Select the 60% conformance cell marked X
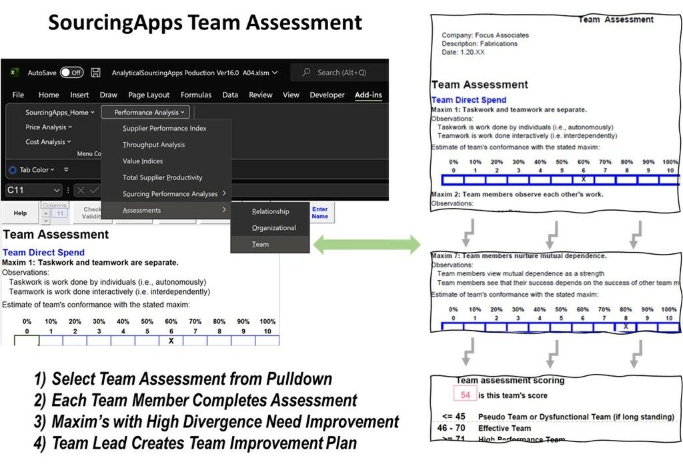Screen dimensions: 683x464 pos(171,341)
